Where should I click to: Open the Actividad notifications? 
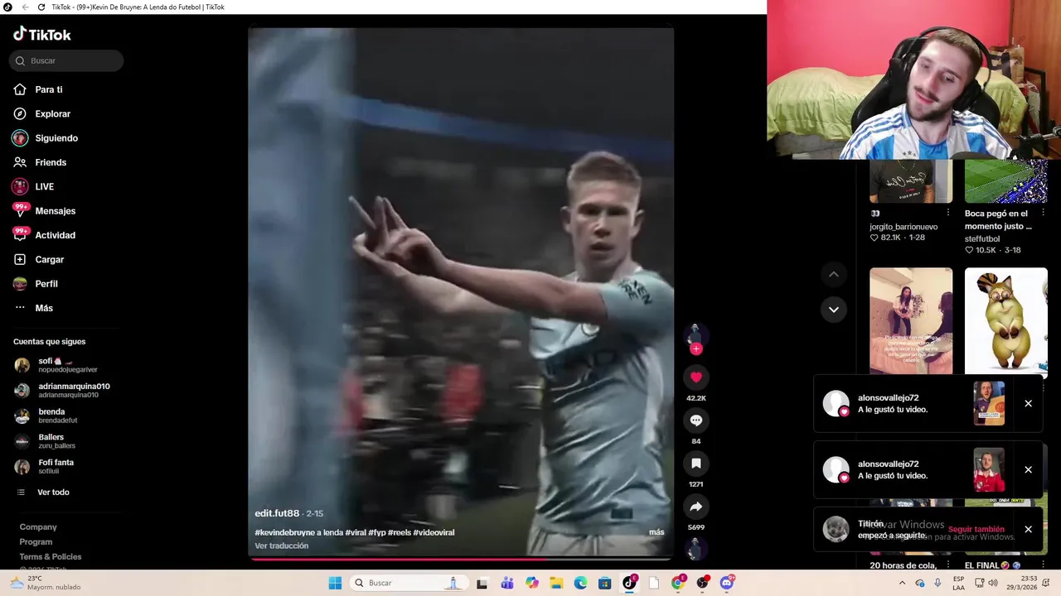pyautogui.click(x=55, y=235)
